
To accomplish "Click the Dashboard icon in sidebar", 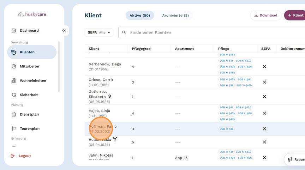I will pyautogui.click(x=14, y=31).
